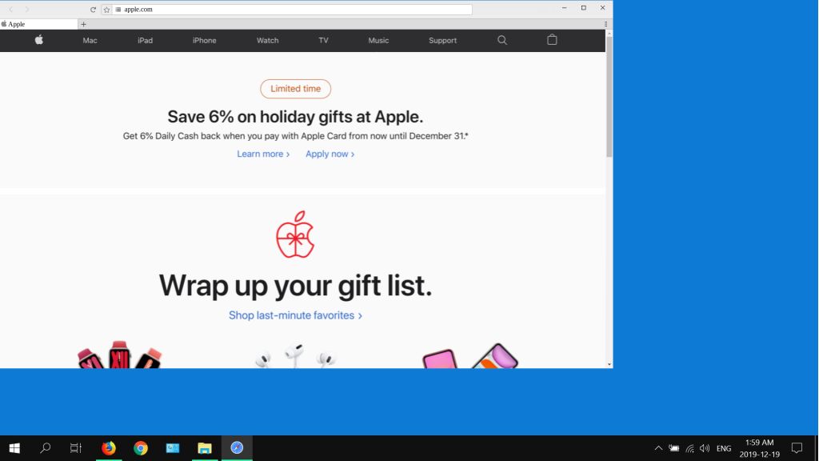
Task: Open a new tab with the plus button
Action: tap(83, 24)
